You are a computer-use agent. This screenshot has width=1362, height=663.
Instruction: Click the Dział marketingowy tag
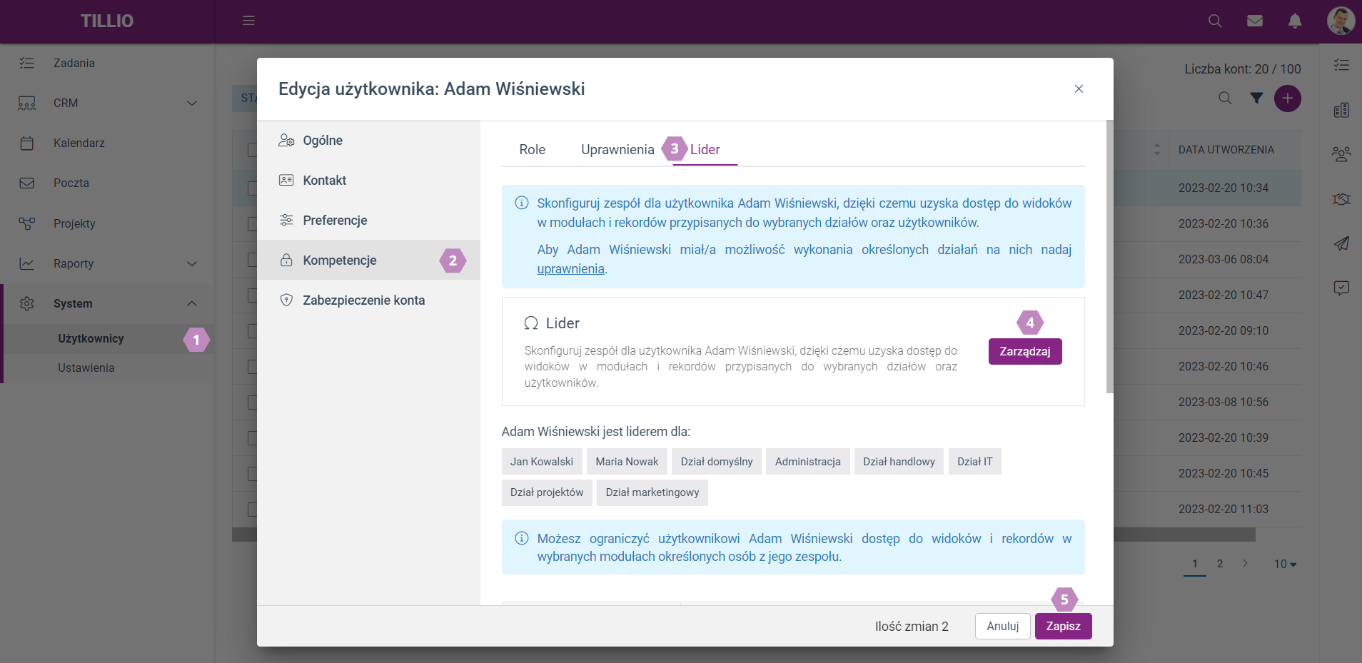point(652,492)
